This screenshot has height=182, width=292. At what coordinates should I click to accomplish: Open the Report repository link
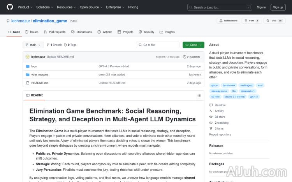[220, 135]
